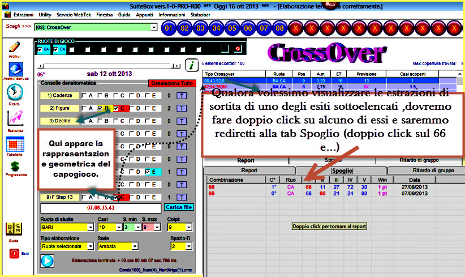Viewport: 465px width, 277px height.
Task: Open the S. min dropdown
Action: [x=138, y=227]
